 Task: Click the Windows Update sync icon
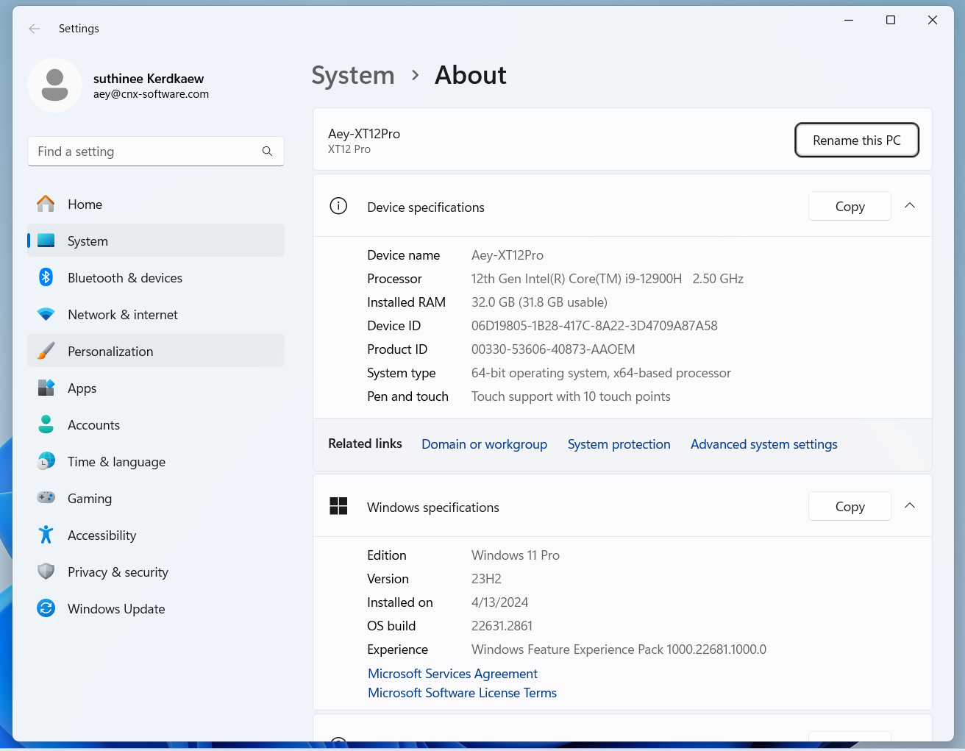[46, 608]
